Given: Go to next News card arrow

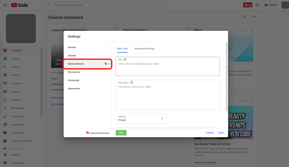Looking at the screenshot, I should click(251, 30).
